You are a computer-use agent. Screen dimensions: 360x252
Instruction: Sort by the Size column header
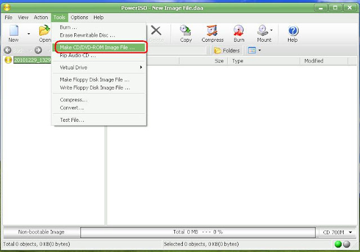point(203,61)
